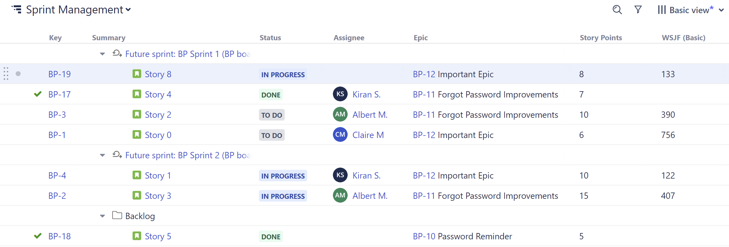Click the Backlog folder icon
The width and height of the screenshot is (729, 247).
coord(117,215)
